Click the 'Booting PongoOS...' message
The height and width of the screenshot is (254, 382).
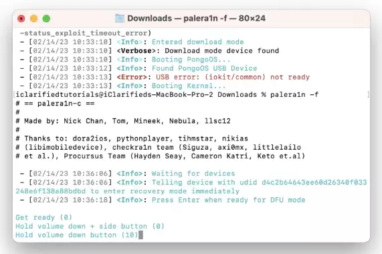tap(191, 59)
